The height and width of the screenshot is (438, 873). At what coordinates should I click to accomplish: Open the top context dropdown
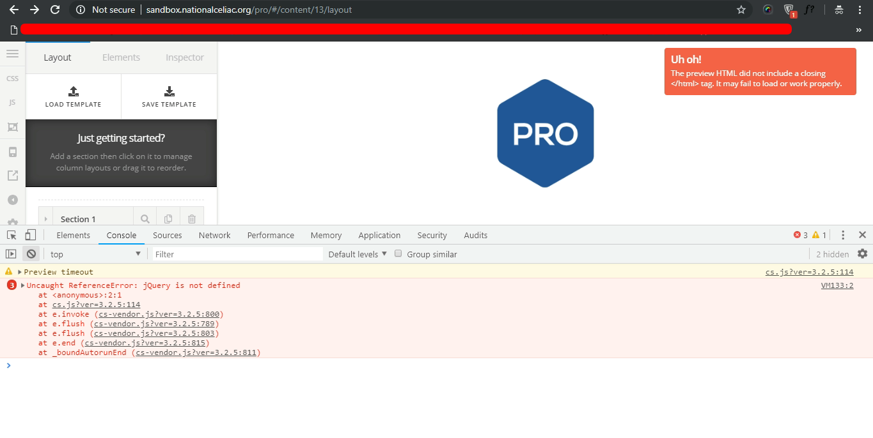pos(96,254)
